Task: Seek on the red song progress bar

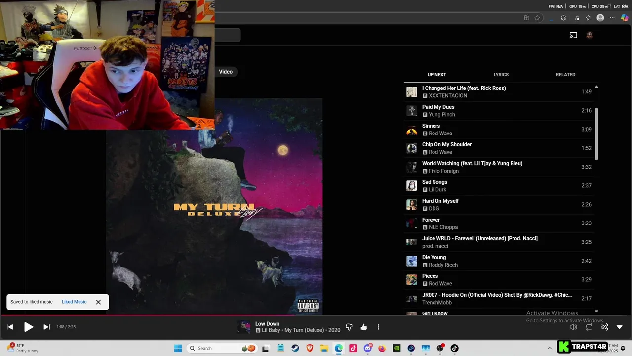Action: 316,315
